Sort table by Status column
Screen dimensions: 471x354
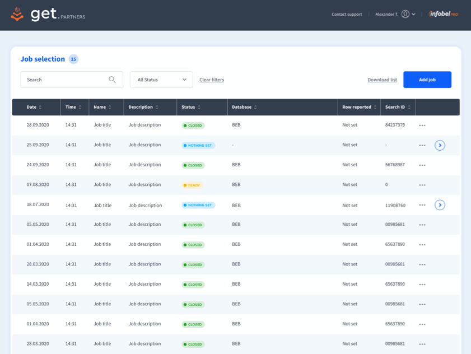(x=191, y=107)
